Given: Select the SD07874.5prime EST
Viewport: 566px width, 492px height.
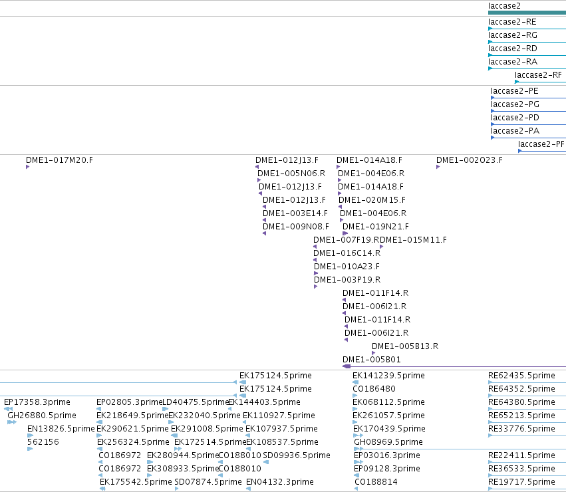Looking at the screenshot, I should click(x=208, y=482).
